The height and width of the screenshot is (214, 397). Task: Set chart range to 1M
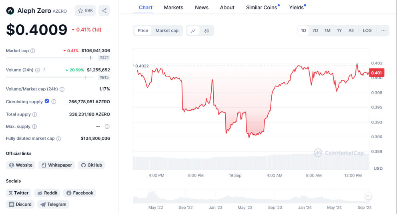(327, 31)
